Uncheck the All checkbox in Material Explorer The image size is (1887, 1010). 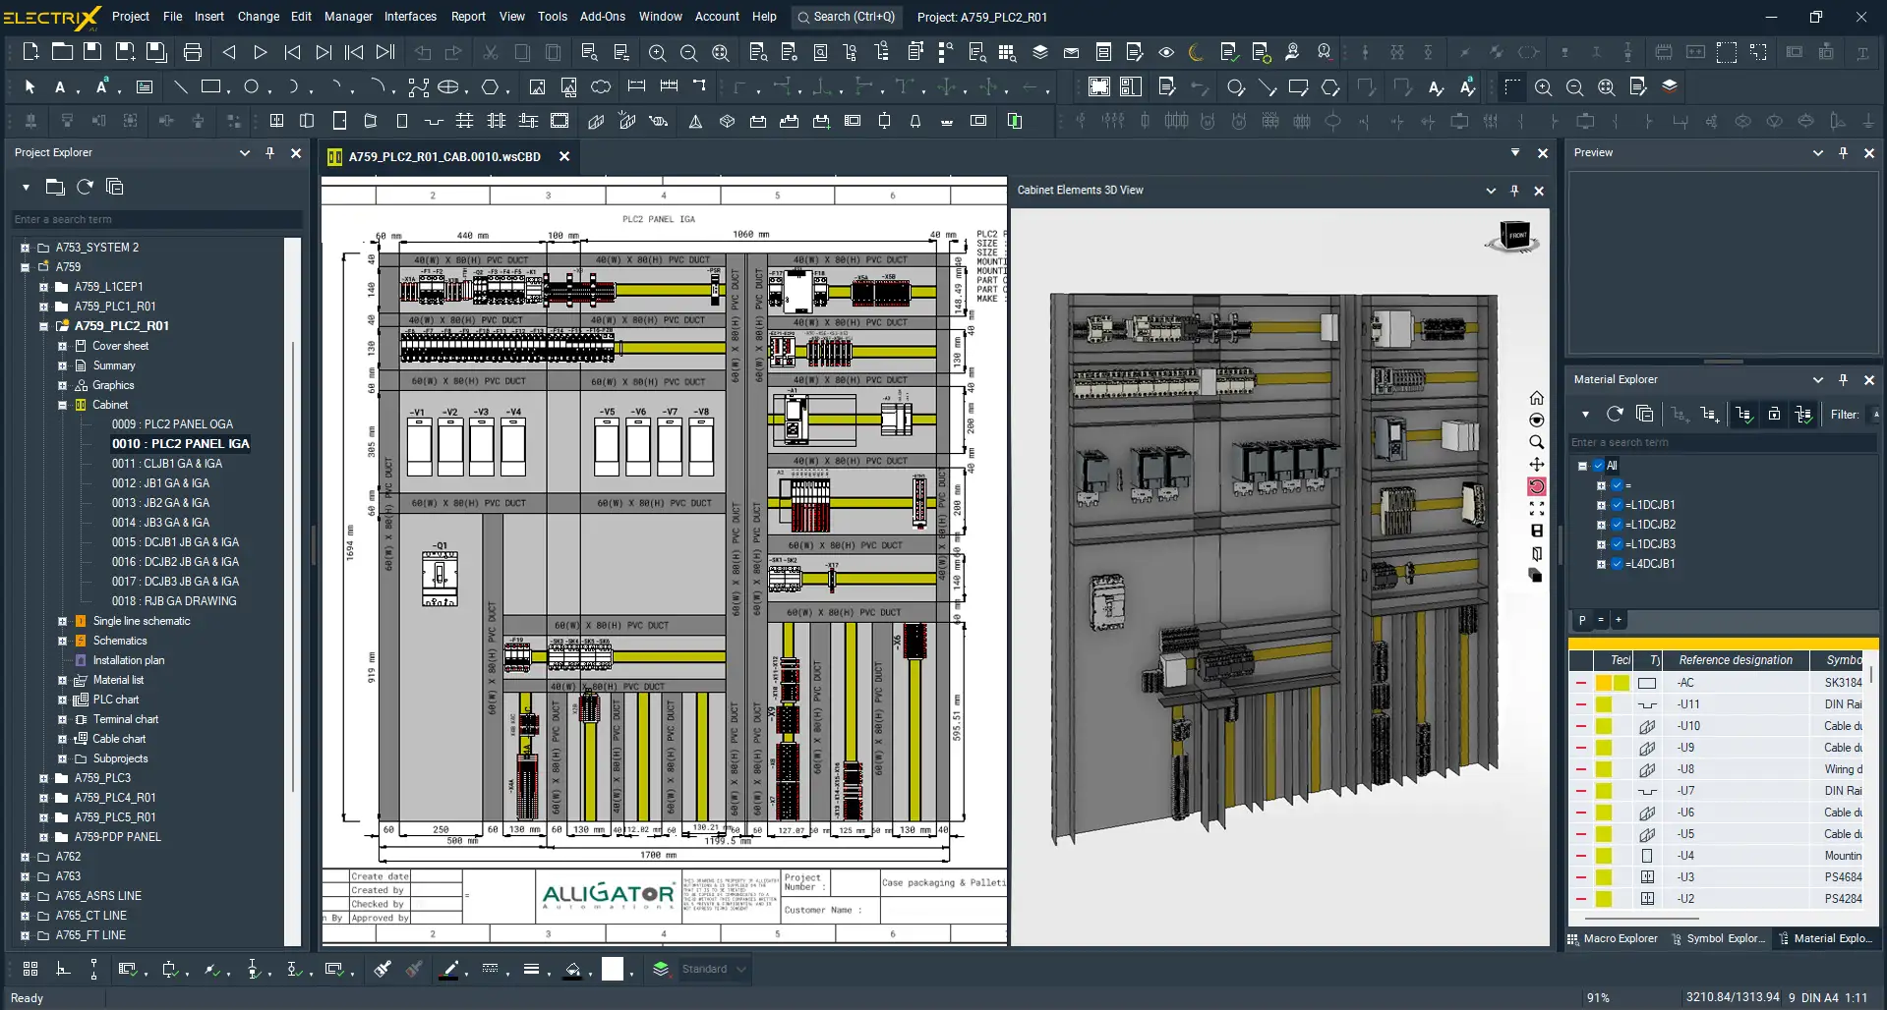pyautogui.click(x=1598, y=466)
